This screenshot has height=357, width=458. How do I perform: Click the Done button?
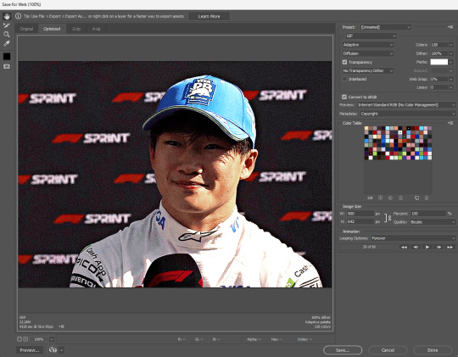(x=433, y=350)
